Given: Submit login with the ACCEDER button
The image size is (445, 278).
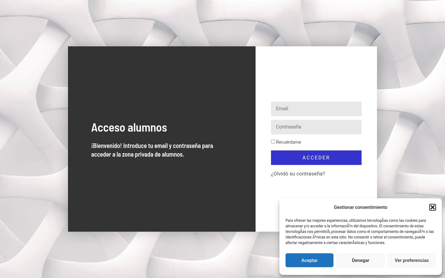Looking at the screenshot, I should tap(316, 158).
